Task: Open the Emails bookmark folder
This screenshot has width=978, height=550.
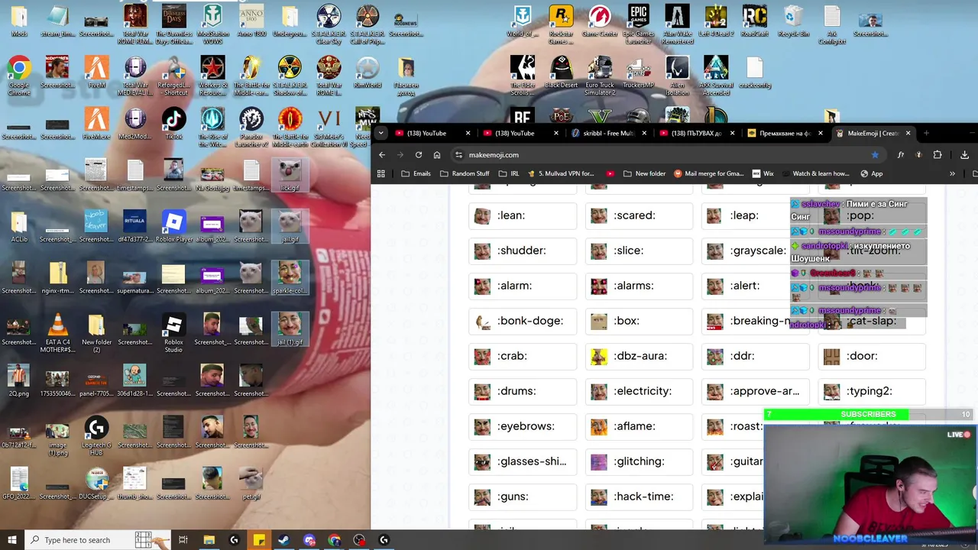Action: tap(416, 173)
